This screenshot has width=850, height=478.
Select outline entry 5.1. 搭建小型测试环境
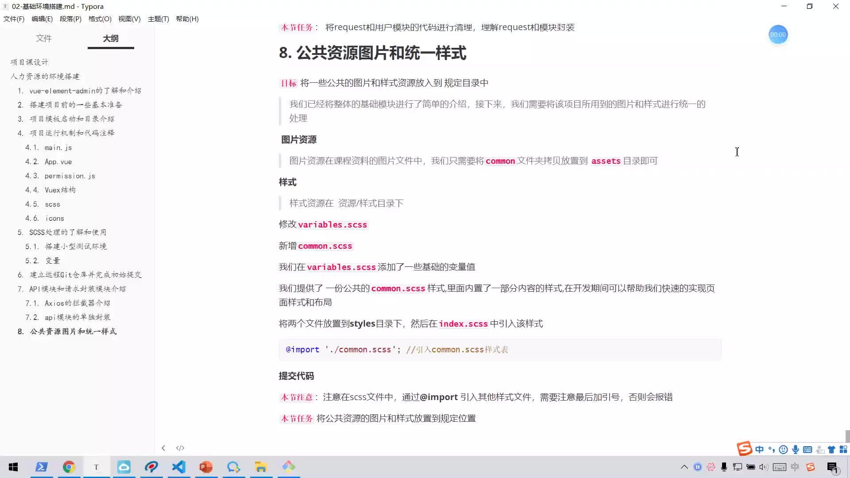(66, 247)
